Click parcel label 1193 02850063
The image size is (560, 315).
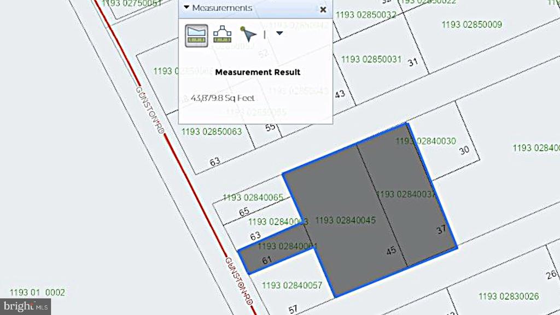tap(212, 132)
